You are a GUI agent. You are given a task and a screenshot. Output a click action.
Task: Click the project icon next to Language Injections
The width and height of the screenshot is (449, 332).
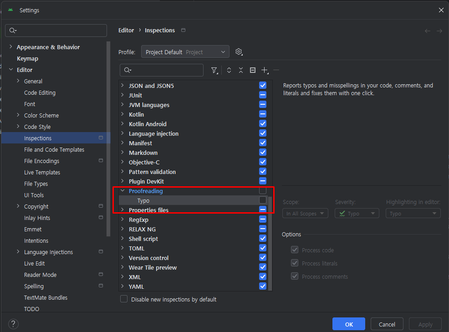[101, 251]
